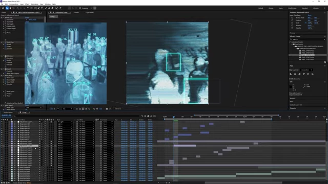Click the timeline current timecode display
This screenshot has width=328, height=184.
[x=6, y=116]
